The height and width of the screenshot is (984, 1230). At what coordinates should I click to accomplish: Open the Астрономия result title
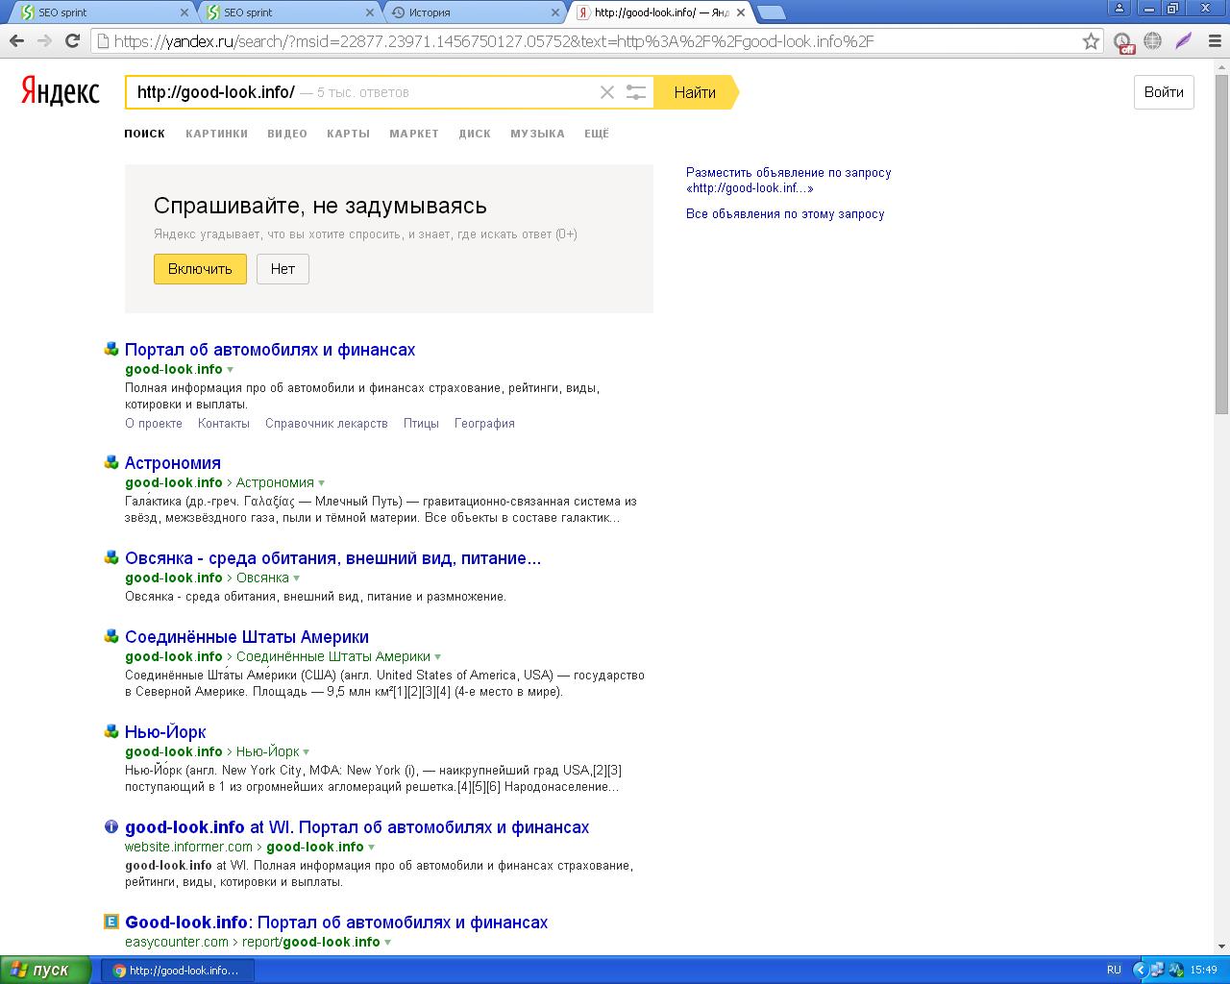(173, 463)
